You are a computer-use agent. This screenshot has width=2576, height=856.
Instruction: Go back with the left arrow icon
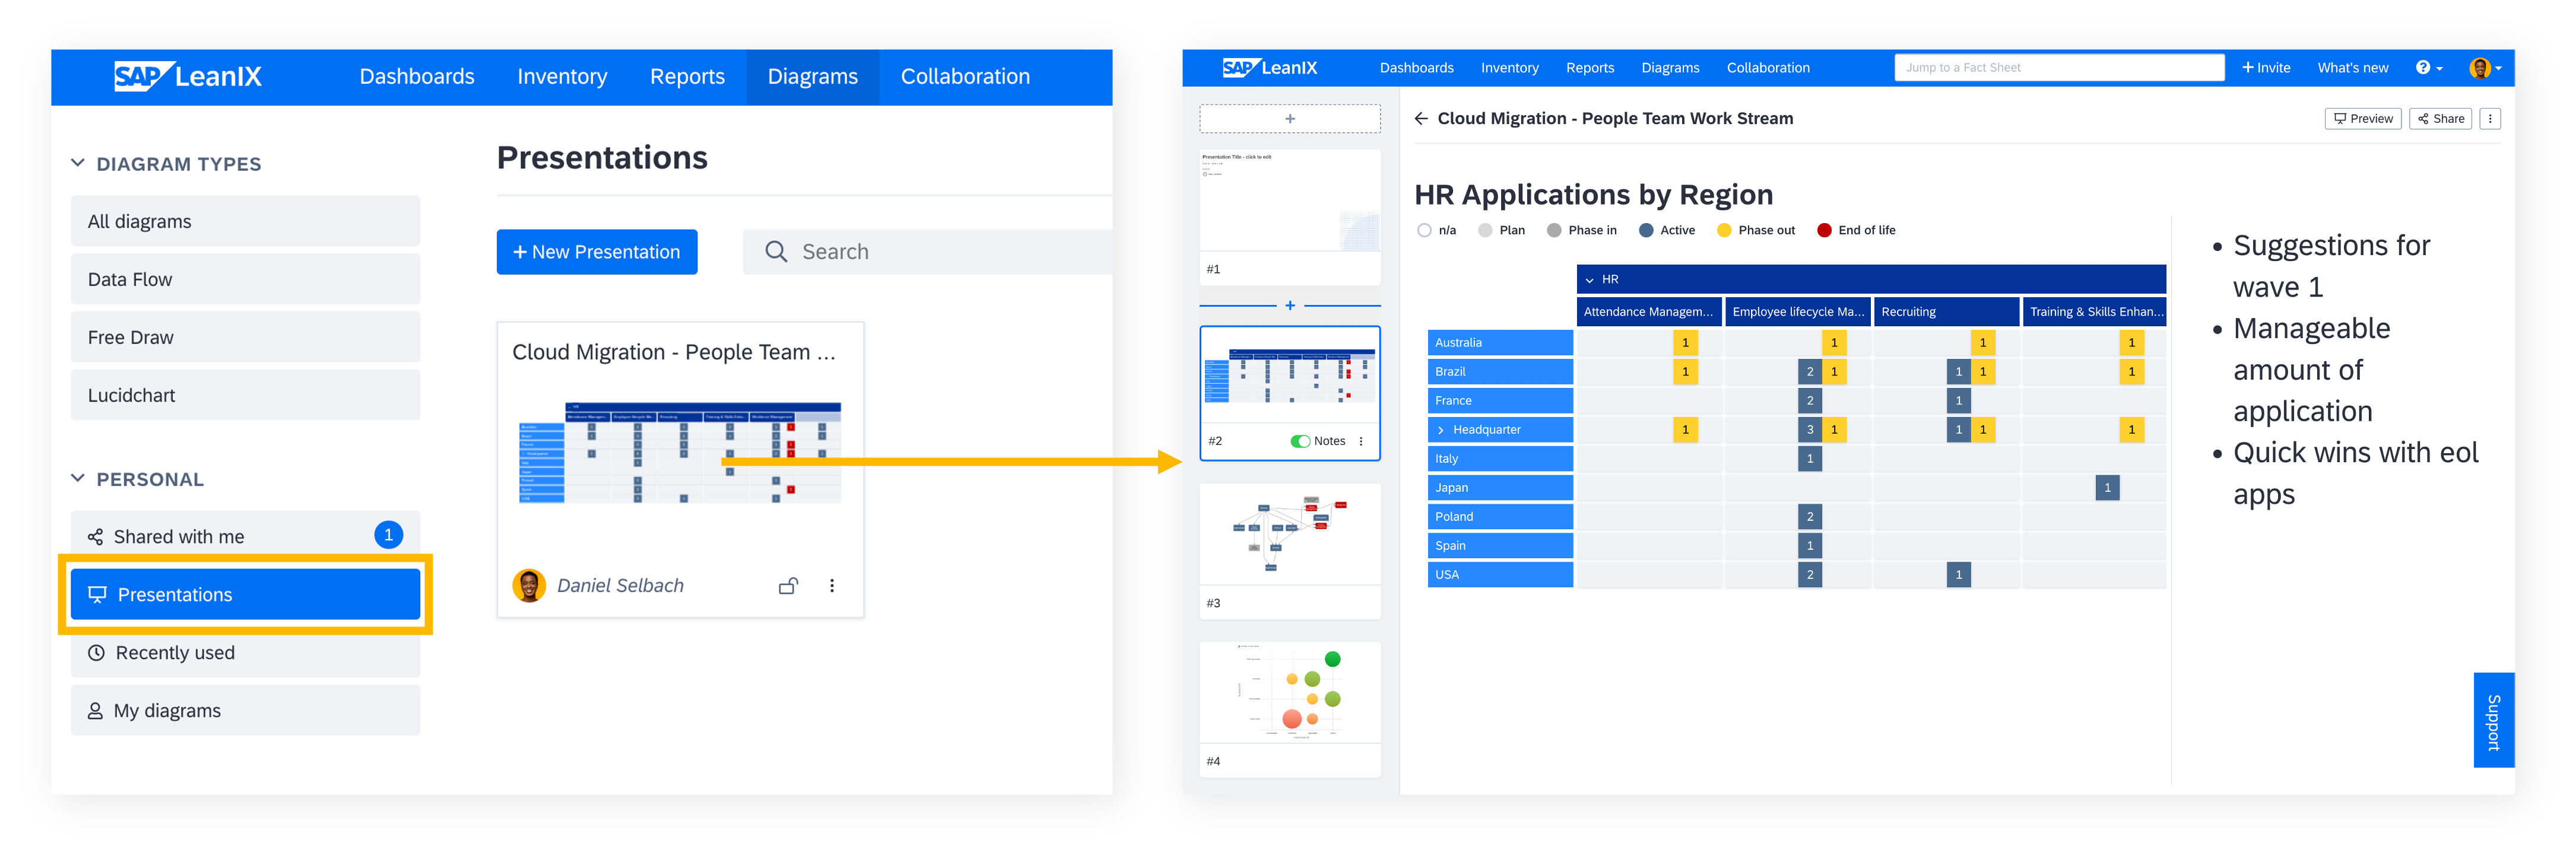coord(1421,119)
